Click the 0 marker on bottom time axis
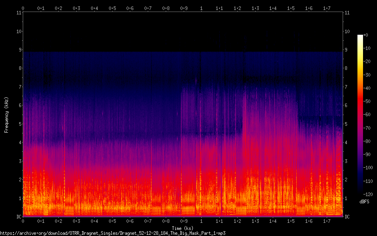Screen dimensions: 377x236 tap(23, 221)
